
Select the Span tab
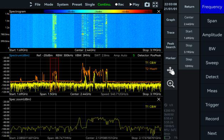pyautogui.click(x=212, y=21)
